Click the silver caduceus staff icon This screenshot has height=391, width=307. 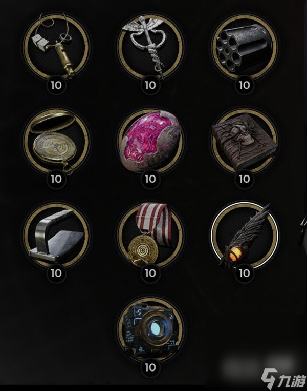[x=150, y=47]
